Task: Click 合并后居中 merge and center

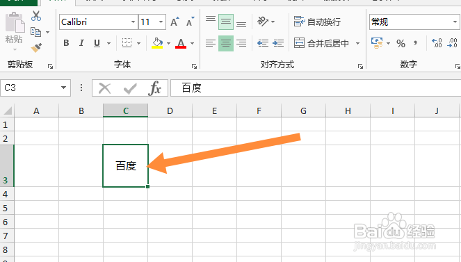Action: [322, 43]
